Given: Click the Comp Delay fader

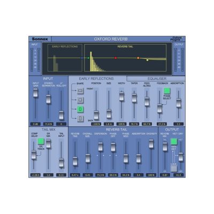Looking at the screenshot, I should coord(34,155).
